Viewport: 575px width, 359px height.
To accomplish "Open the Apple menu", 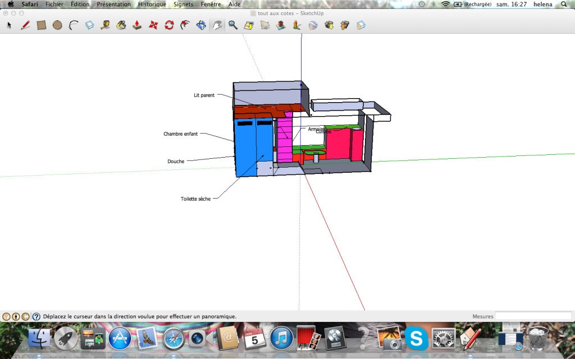I will tap(11, 4).
